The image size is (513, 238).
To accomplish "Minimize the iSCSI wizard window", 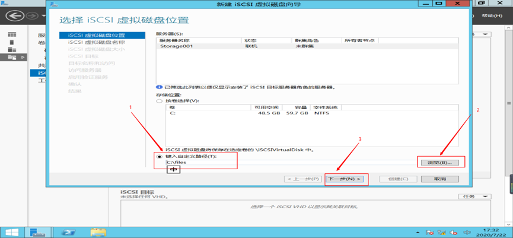I will 426,4.
